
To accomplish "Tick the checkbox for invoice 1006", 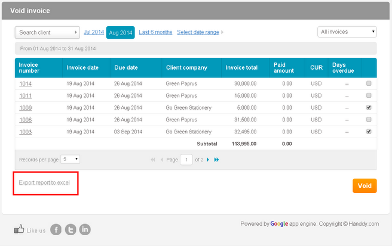I will [x=369, y=119].
